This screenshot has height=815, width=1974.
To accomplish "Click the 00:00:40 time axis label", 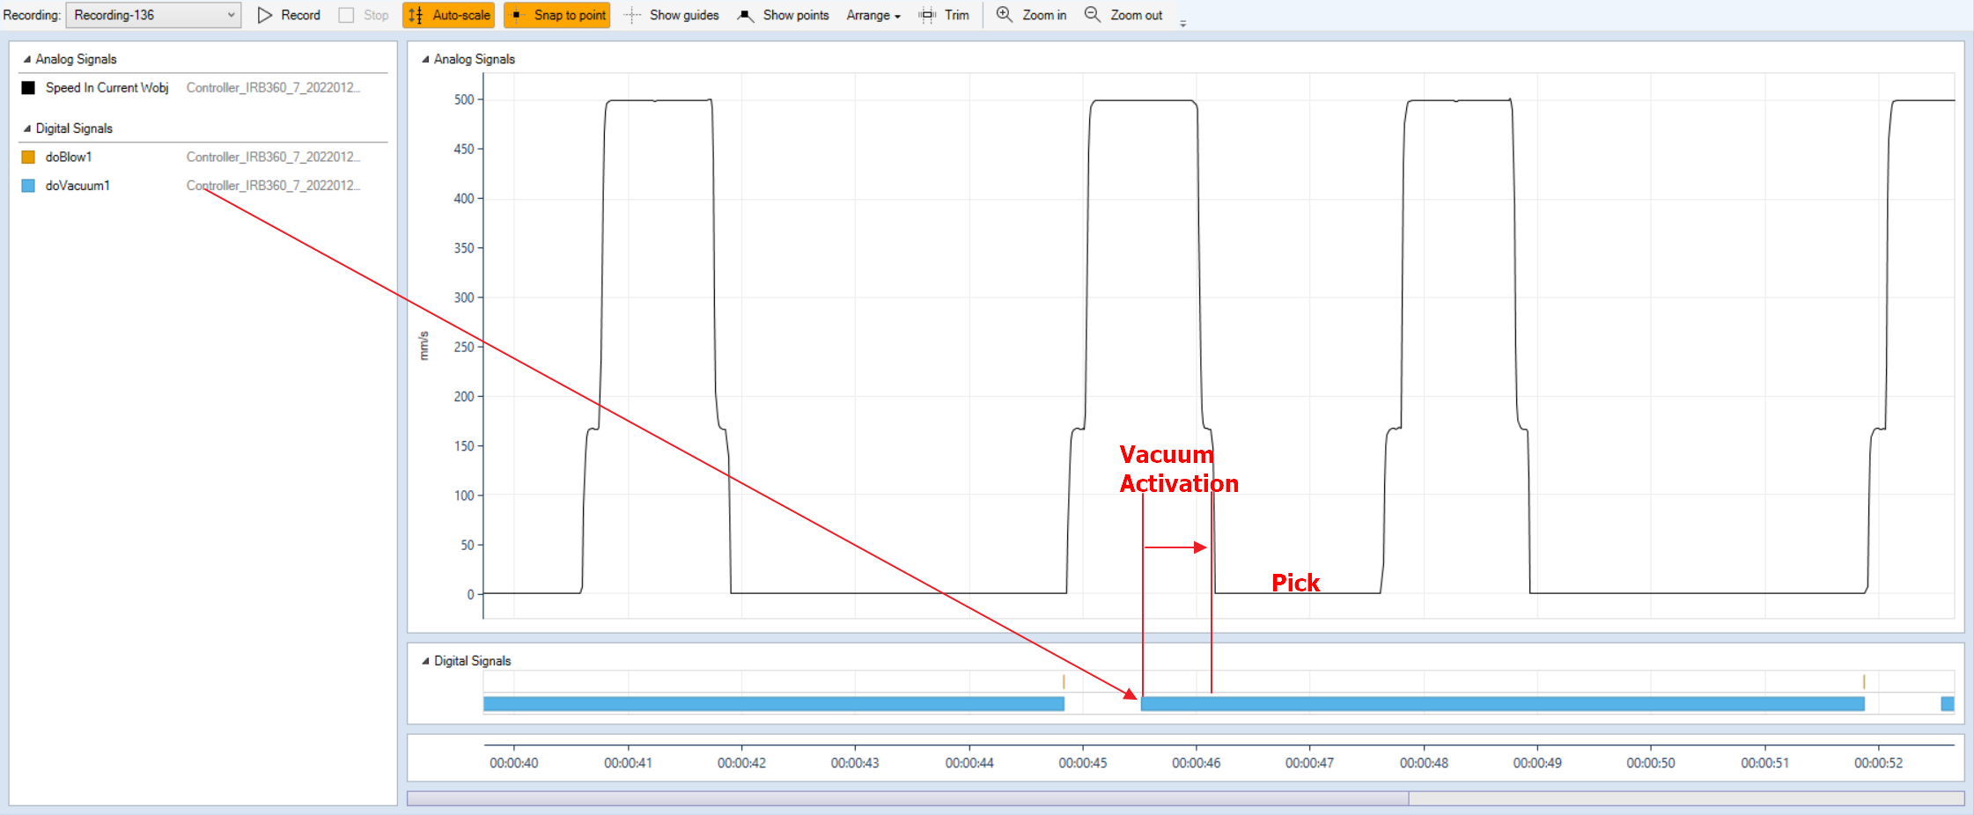I will tap(514, 763).
